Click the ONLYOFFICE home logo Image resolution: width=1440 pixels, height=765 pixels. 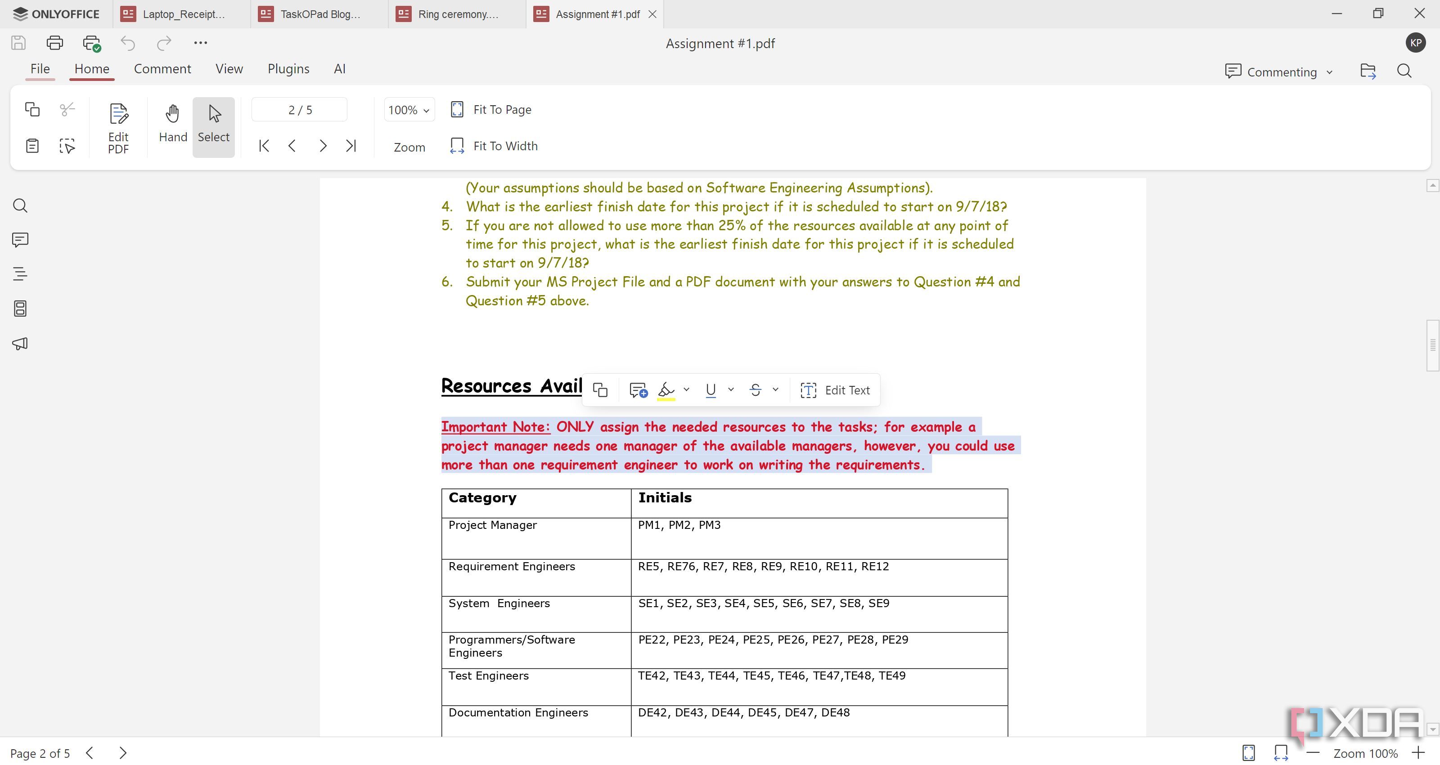point(56,14)
